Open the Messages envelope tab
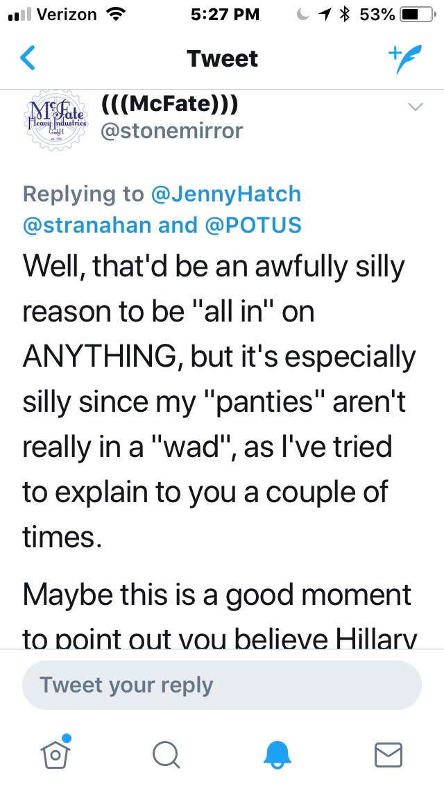Screen dimensions: 444x789 click(x=388, y=754)
